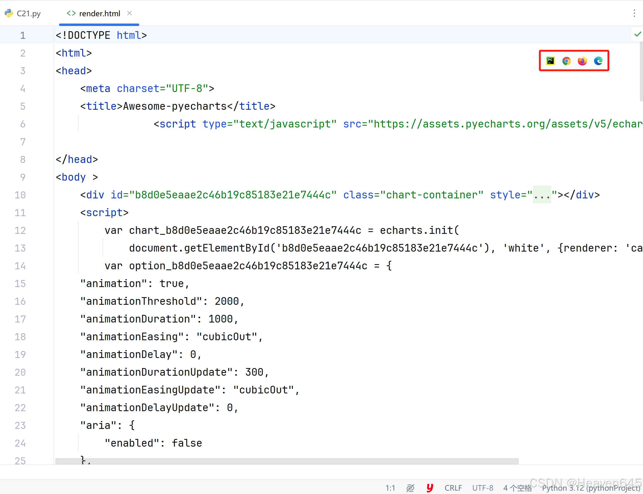Screen dimensions: 643x494
Task: Click the '<script>' tag on line 11
Action: (104, 212)
